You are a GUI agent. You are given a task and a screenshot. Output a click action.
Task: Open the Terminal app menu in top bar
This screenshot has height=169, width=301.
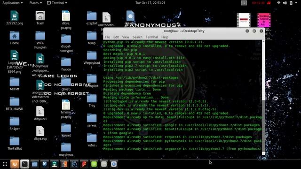click(57, 3)
